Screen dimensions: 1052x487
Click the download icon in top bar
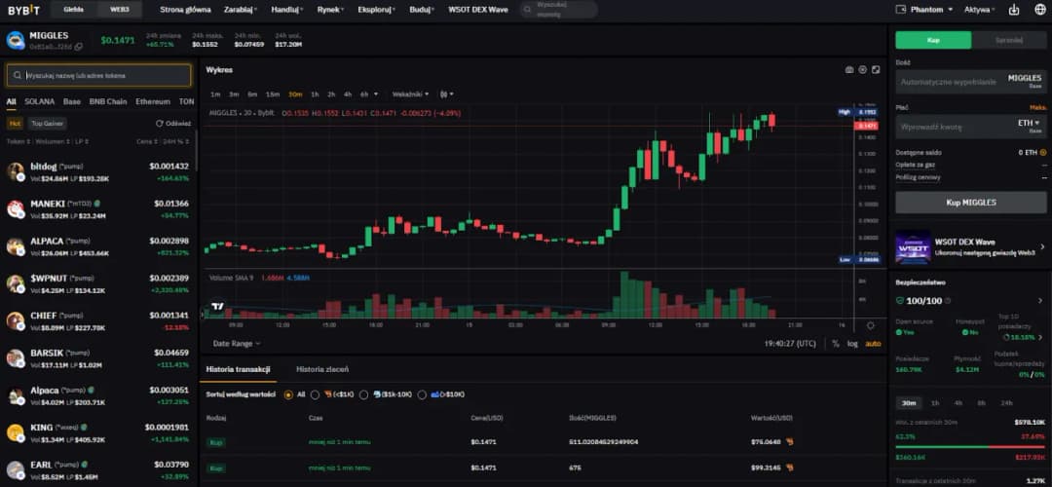1014,10
